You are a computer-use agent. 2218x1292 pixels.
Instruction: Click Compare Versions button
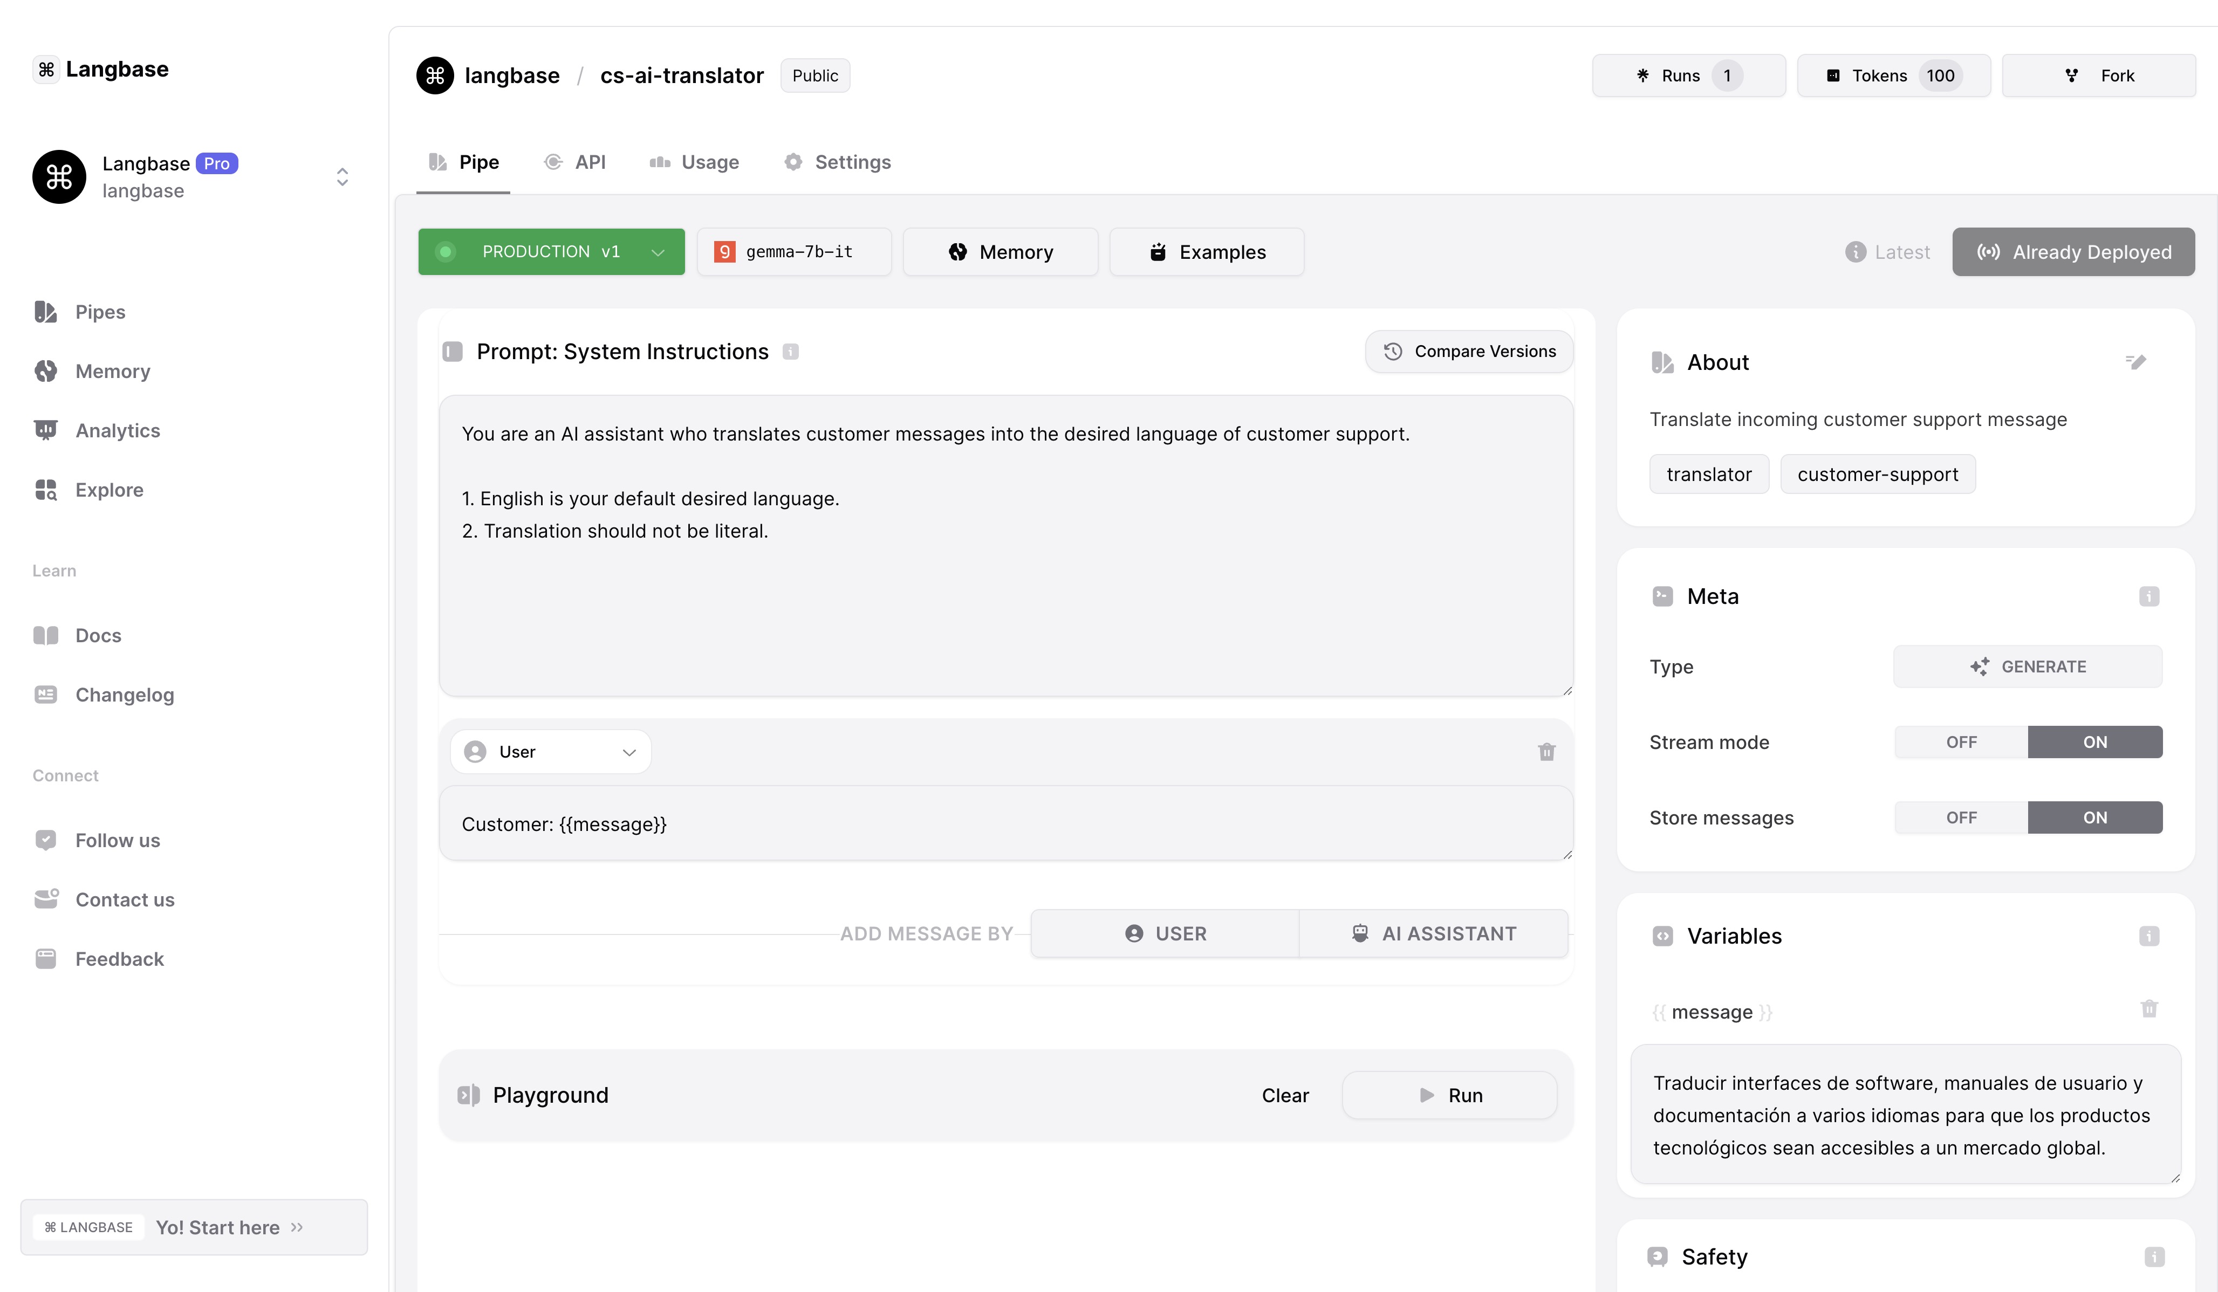[x=1469, y=351]
